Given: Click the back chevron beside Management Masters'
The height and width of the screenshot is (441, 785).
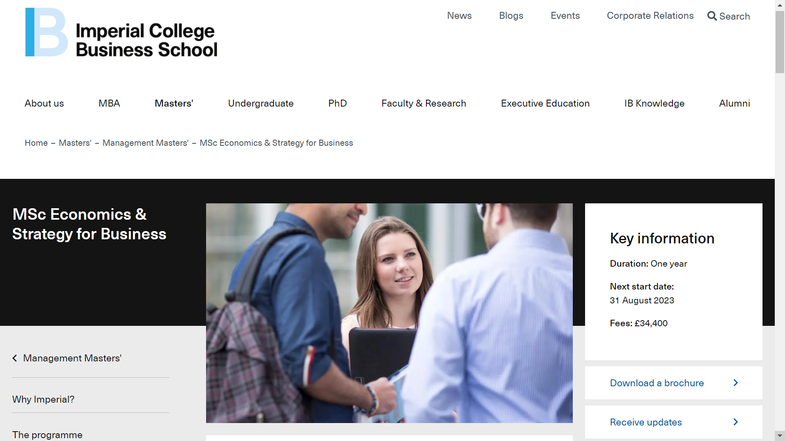Looking at the screenshot, I should pos(15,358).
